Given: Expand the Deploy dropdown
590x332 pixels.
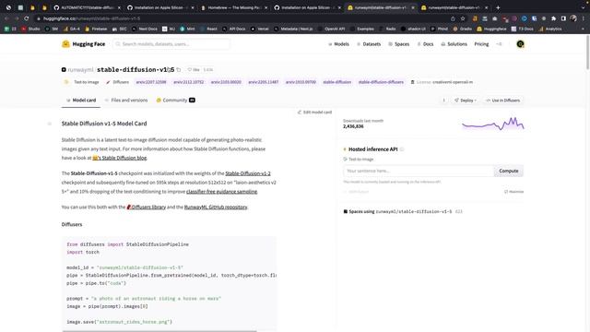Looking at the screenshot, I should coord(466,101).
